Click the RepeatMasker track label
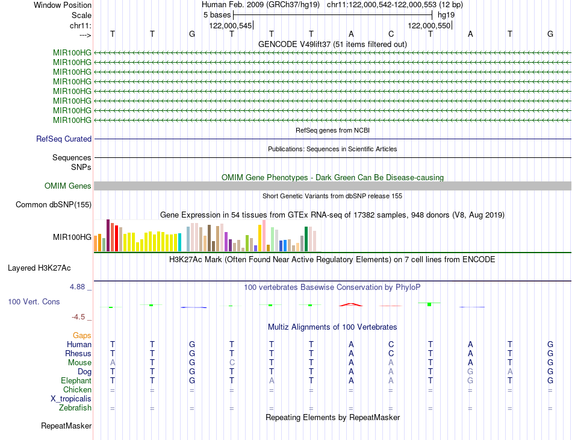Image resolution: width=572 pixels, height=440 pixels. [66, 426]
